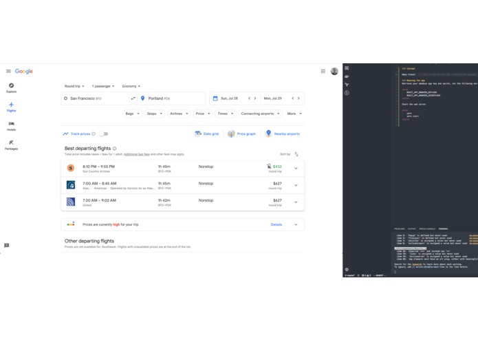The height and width of the screenshot is (340, 478).
Task: Switch to the Debug Console tab
Action: tap(427, 229)
